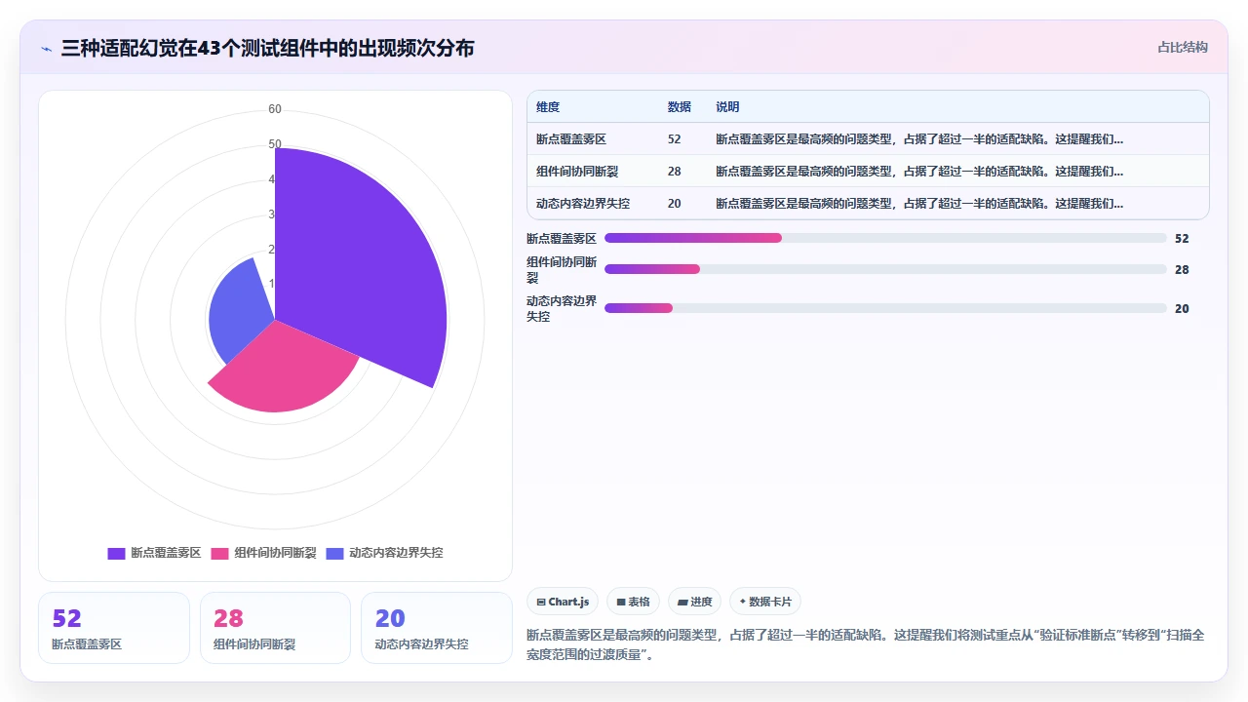Click the value 52 beside progress bar
This screenshot has width=1248, height=702.
point(1182,238)
